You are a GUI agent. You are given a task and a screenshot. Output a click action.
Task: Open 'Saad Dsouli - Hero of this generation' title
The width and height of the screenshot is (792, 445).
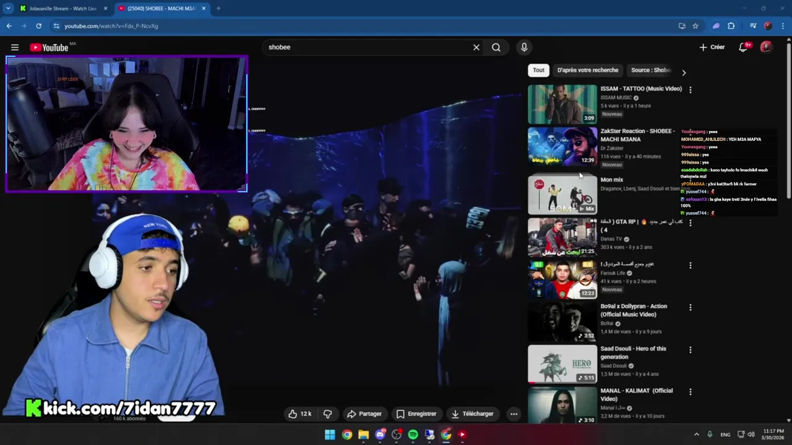[x=633, y=352]
